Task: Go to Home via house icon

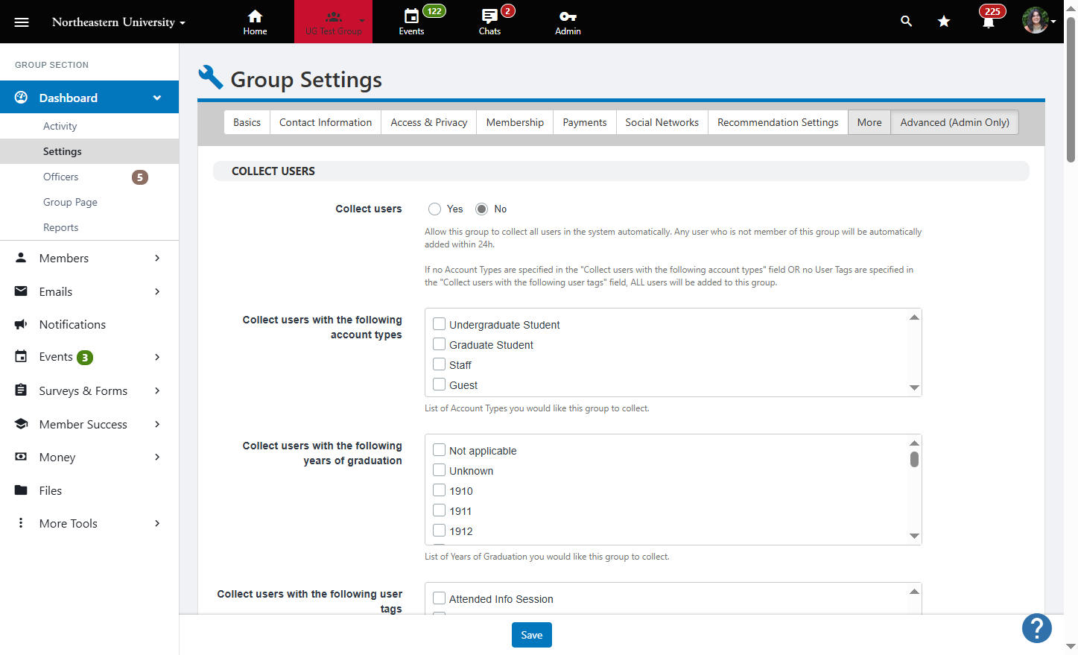Action: tap(255, 22)
